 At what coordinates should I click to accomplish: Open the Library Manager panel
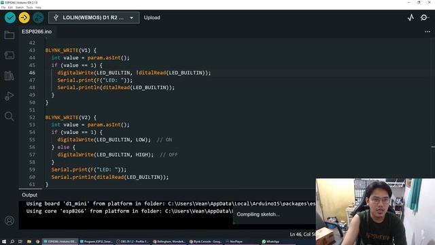9,76
